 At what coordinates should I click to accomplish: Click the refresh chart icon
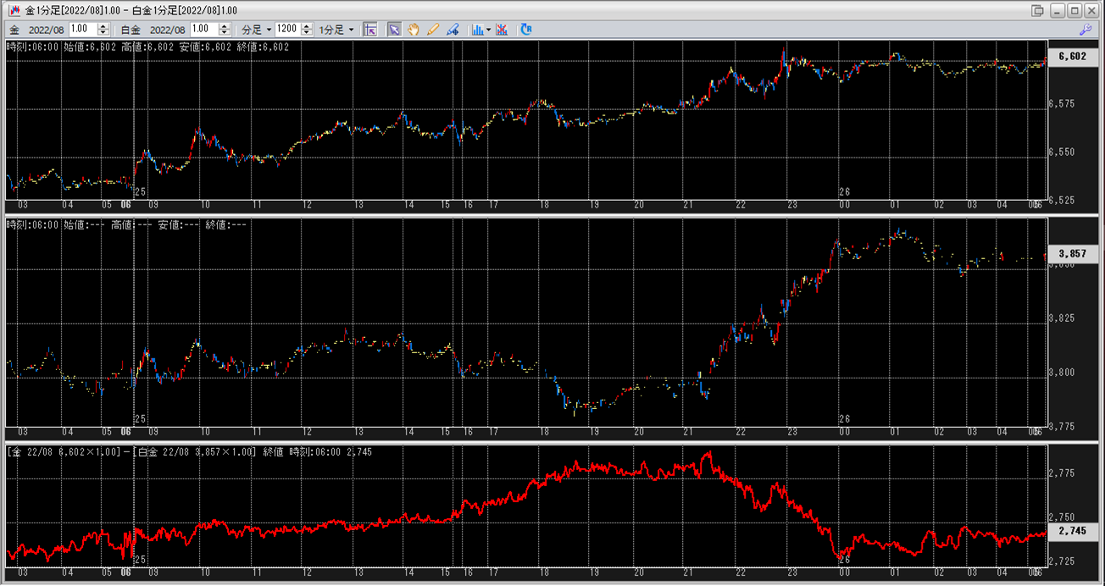click(526, 30)
